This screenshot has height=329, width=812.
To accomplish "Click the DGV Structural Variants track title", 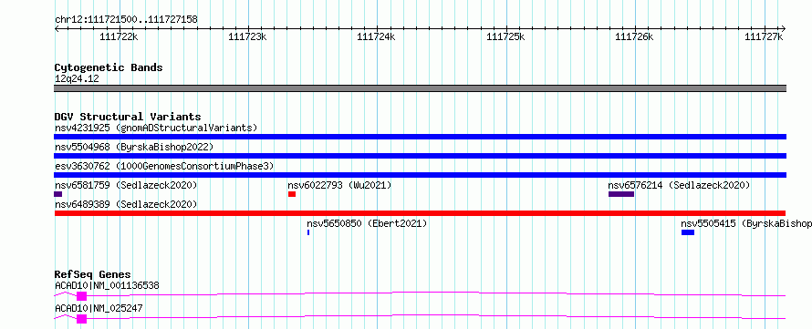I will tap(128, 117).
